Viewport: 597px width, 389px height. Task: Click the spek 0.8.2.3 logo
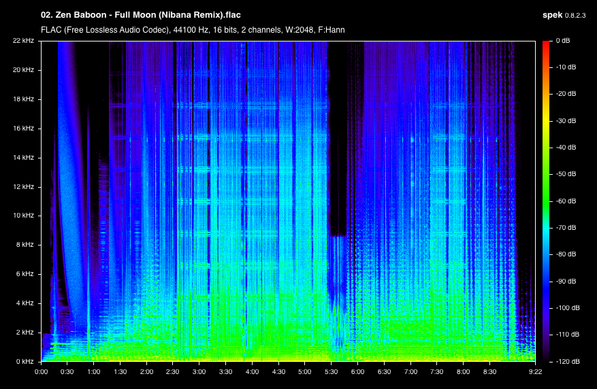(564, 15)
